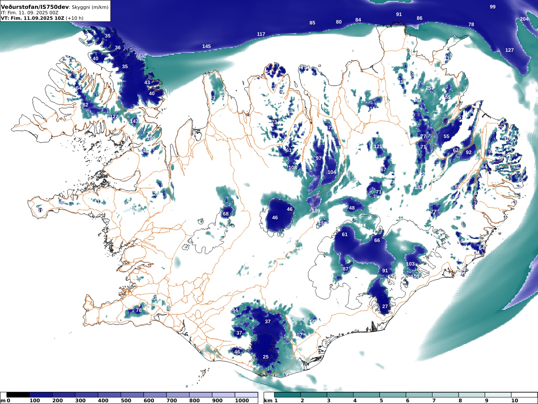Click the '80' visibility value at the top
This screenshot has width=538, height=404.
pos(339,22)
